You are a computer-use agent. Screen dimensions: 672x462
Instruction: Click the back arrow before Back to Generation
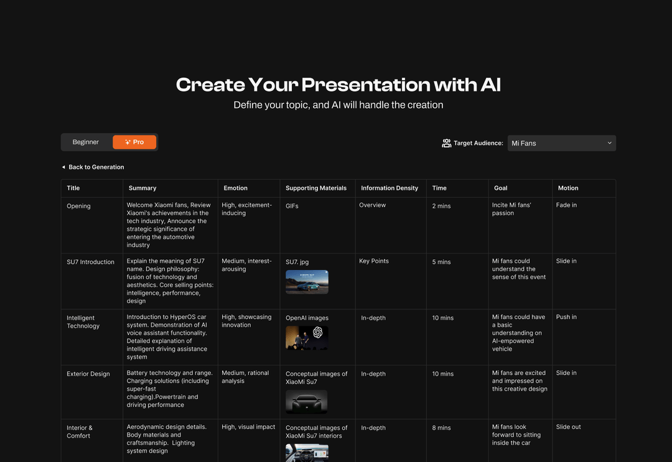point(63,167)
